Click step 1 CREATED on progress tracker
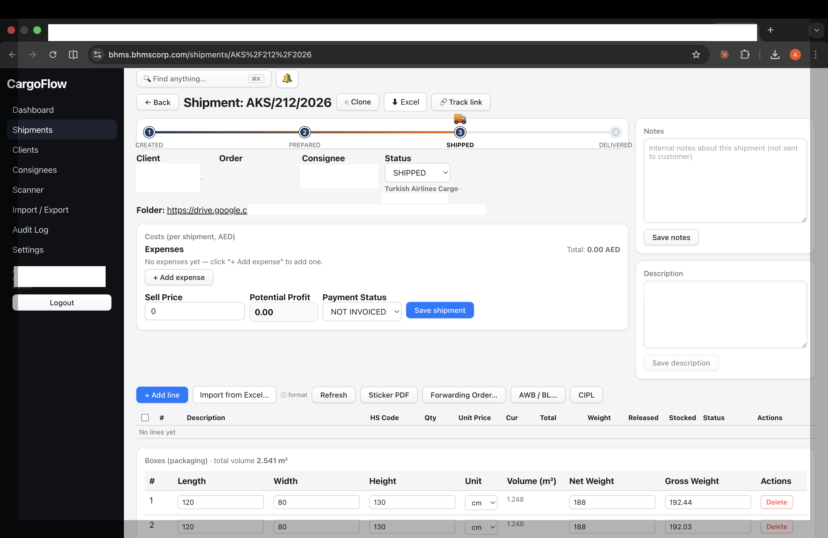 (x=149, y=132)
